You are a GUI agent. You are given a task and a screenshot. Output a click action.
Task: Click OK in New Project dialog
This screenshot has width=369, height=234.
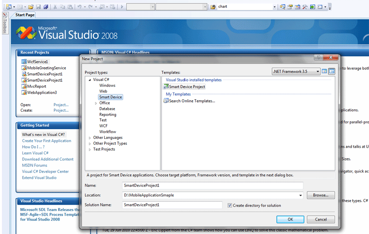[x=290, y=219]
